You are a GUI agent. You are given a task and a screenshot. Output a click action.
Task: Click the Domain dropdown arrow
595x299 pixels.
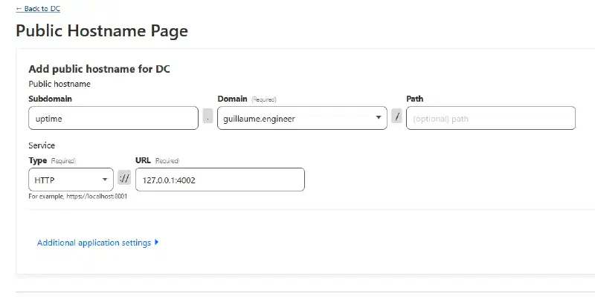coord(379,117)
